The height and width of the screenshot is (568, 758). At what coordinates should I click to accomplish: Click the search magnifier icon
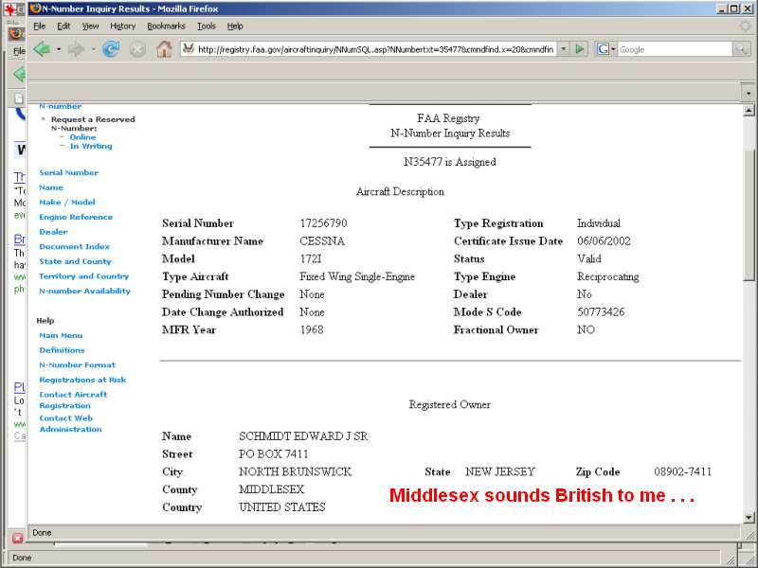[x=740, y=49]
